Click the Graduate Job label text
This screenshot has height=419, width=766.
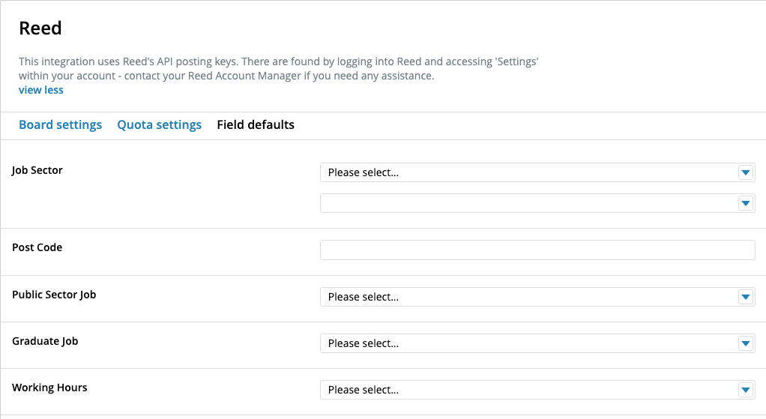pyautogui.click(x=45, y=341)
